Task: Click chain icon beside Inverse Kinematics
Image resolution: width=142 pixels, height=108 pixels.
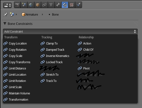Action: [43, 56]
